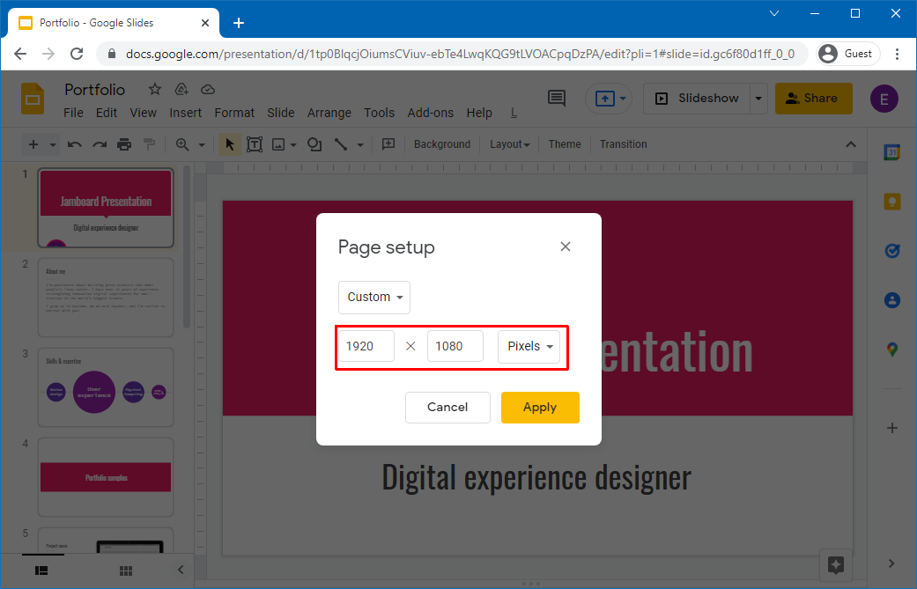Click the Undo icon
Screen dimensions: 917x589
tap(75, 144)
